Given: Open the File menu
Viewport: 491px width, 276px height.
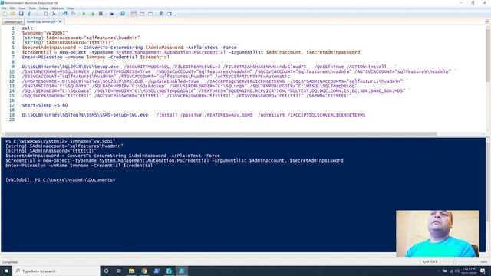Looking at the screenshot, I should [4, 8].
